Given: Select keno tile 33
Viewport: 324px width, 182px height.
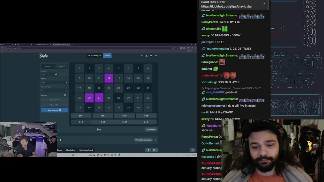Looking at the screenshot, I should (x=79, y=107).
